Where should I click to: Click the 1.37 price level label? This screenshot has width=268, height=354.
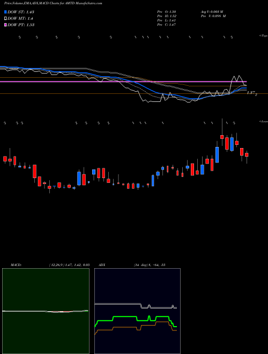(x=252, y=93)
